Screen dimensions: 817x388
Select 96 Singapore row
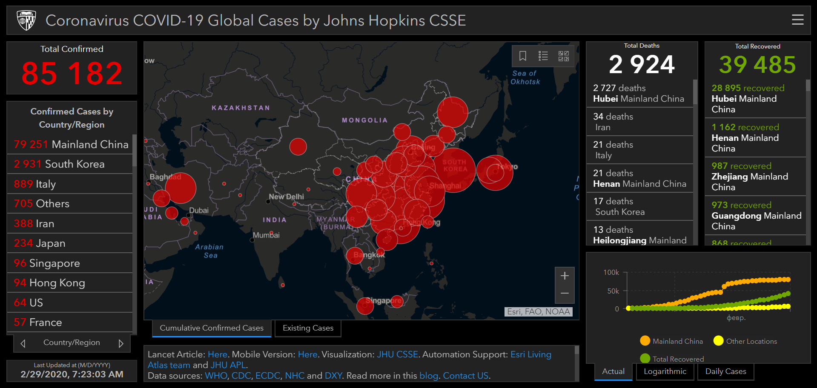pos(70,263)
